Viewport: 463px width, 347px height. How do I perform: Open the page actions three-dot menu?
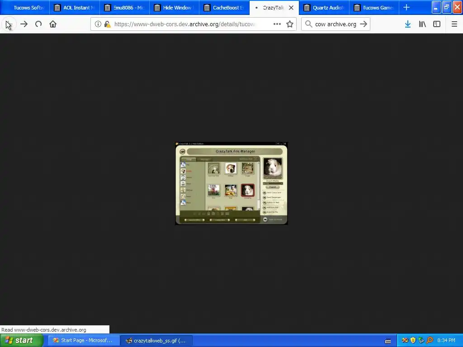pos(277,24)
